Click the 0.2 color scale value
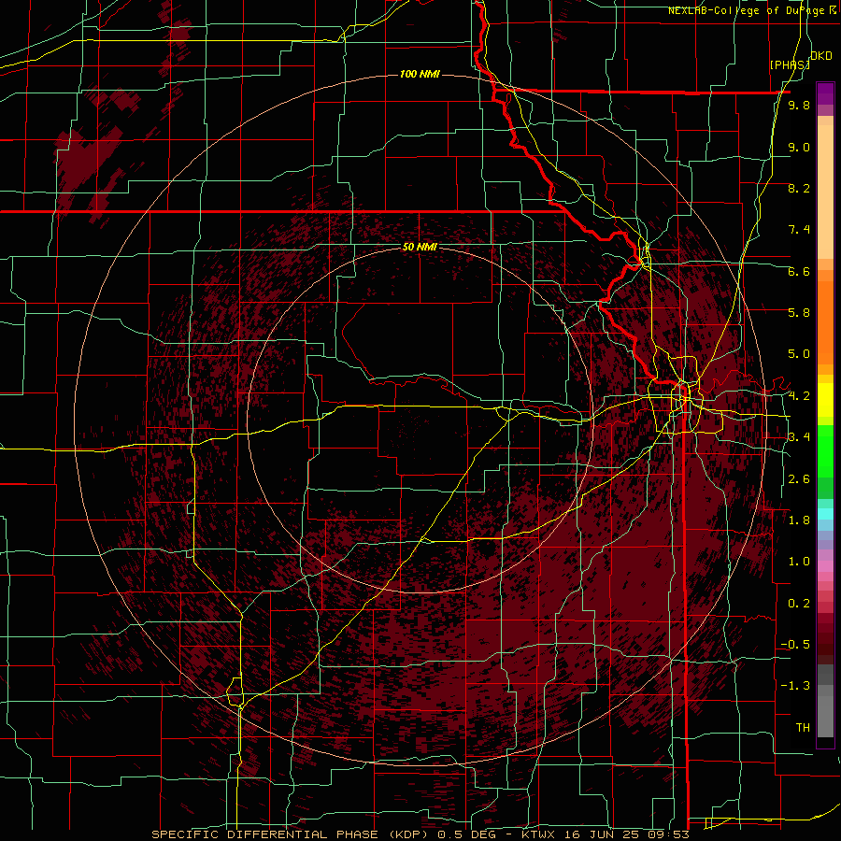The image size is (841, 841). point(799,604)
